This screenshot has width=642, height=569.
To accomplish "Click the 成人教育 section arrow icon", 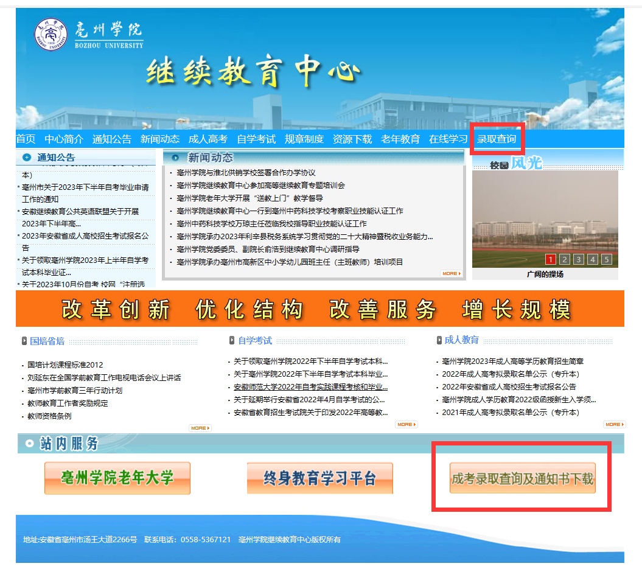I will tap(439, 340).
